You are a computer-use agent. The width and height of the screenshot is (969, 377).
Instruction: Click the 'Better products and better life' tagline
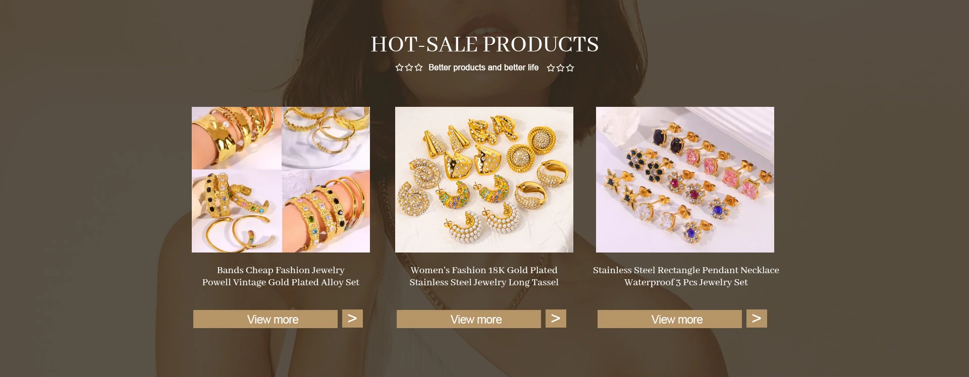click(483, 68)
